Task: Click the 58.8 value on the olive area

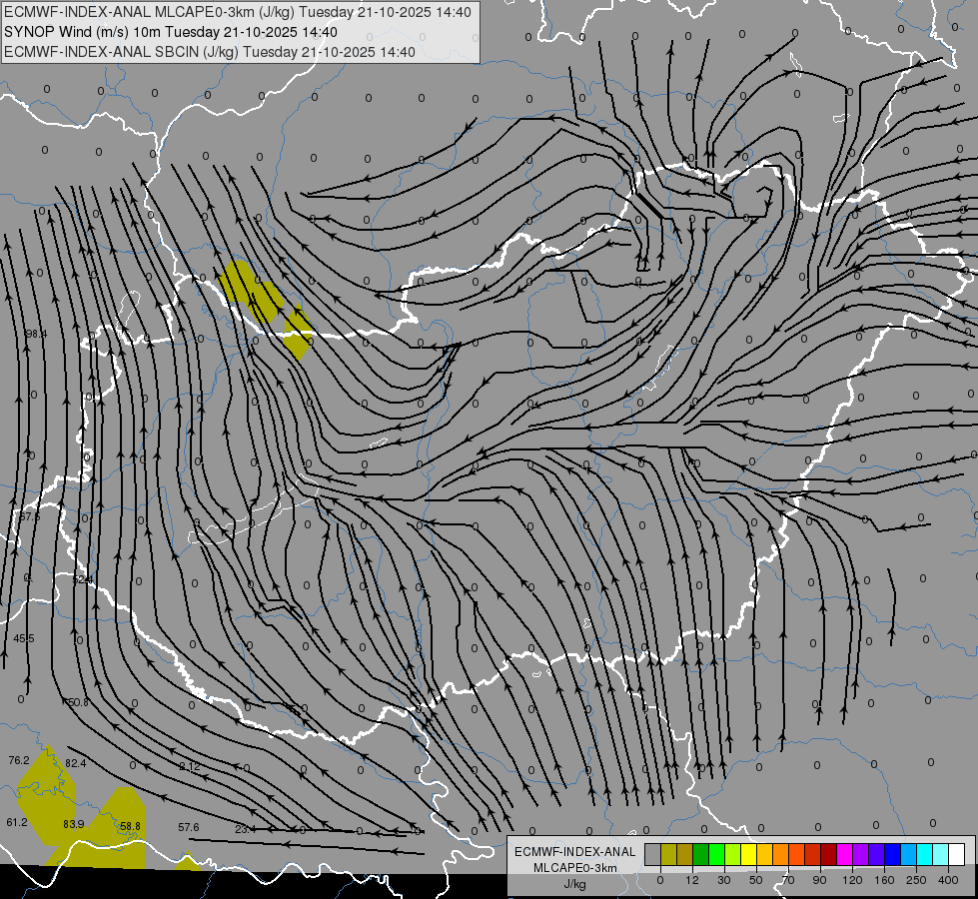Action: (x=130, y=826)
